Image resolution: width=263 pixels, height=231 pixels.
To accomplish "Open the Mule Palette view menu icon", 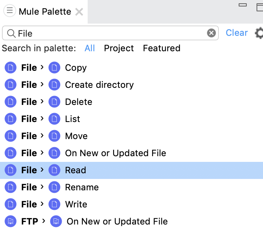I will (x=10, y=11).
